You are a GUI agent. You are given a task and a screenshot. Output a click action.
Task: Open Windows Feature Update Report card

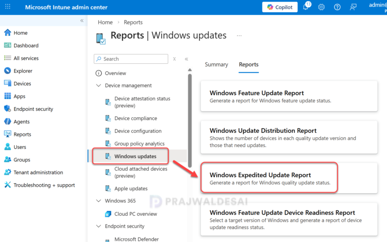click(289, 96)
